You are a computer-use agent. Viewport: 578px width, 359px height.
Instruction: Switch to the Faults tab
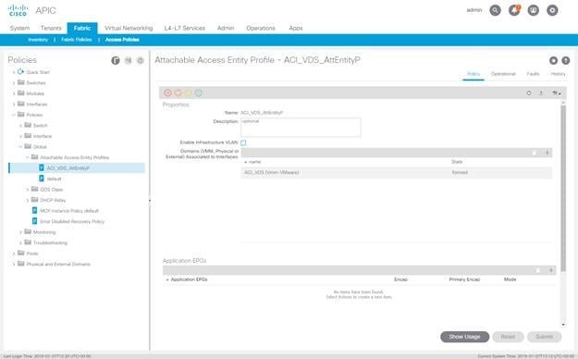tap(533, 74)
